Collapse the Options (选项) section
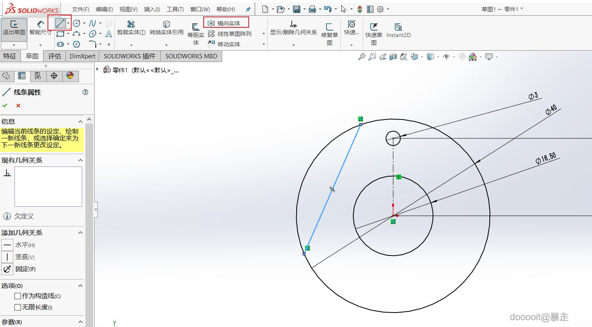 click(80, 286)
